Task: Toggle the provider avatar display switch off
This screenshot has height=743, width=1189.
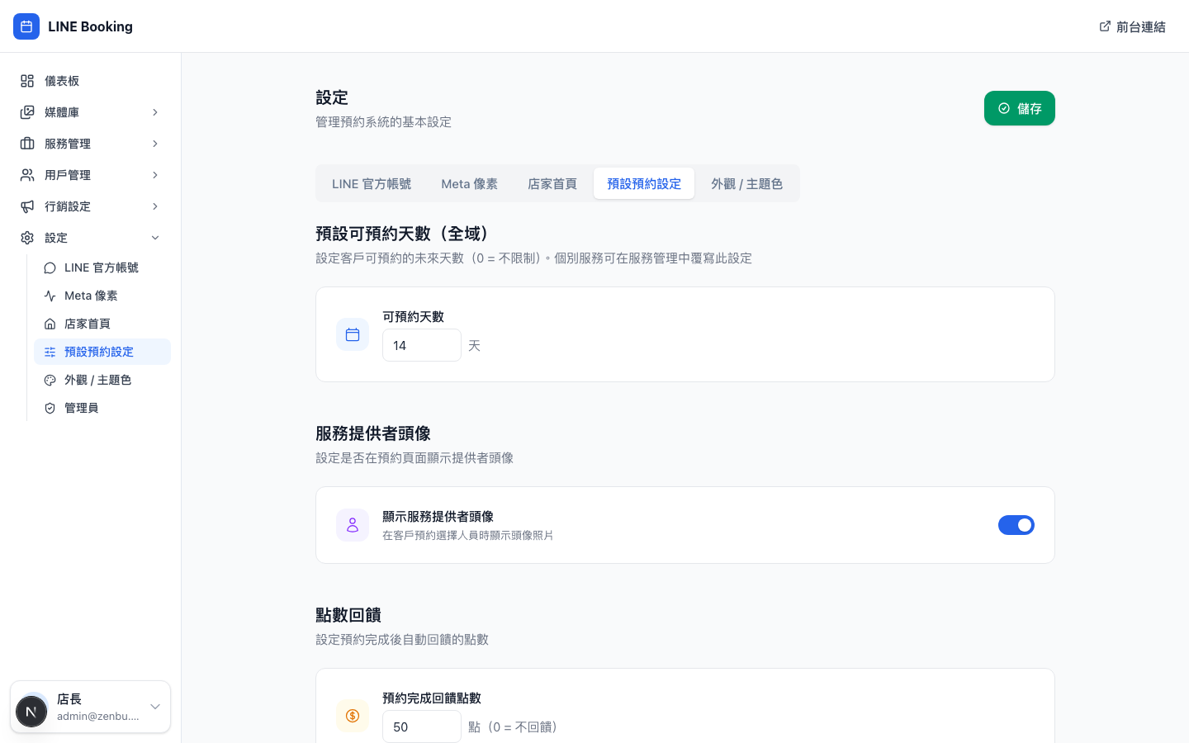Action: [x=1016, y=525]
